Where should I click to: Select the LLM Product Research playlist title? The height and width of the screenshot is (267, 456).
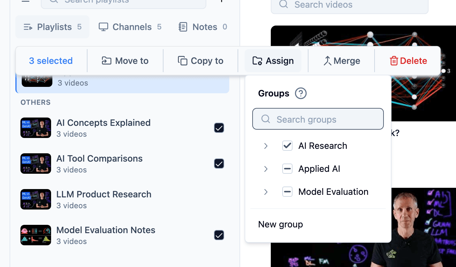click(104, 194)
